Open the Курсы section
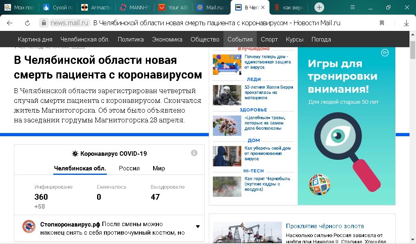Screen dimensions: 416x244 click(x=295, y=39)
